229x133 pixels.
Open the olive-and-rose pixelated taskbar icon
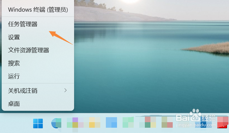[167, 122]
